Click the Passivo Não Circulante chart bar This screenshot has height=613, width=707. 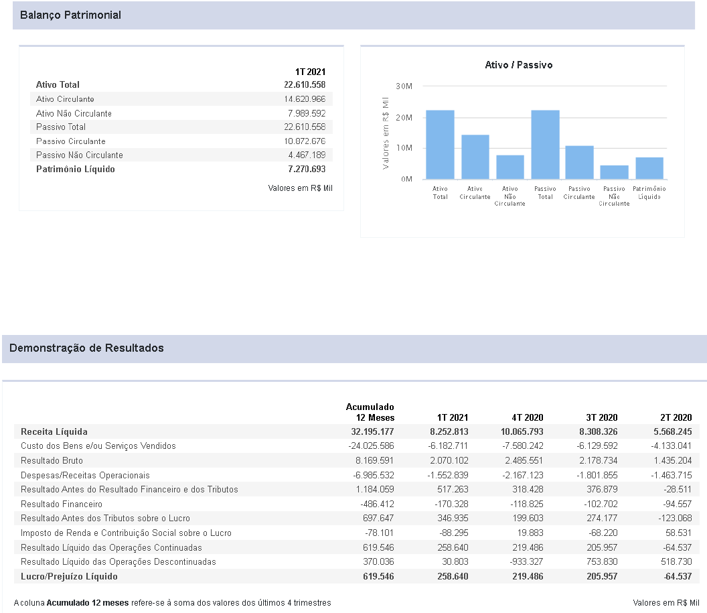click(x=614, y=172)
